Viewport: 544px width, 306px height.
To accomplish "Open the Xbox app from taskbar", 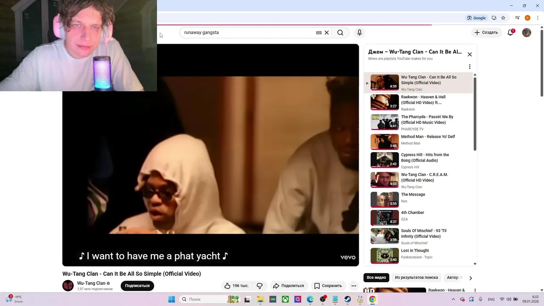I will (285, 299).
